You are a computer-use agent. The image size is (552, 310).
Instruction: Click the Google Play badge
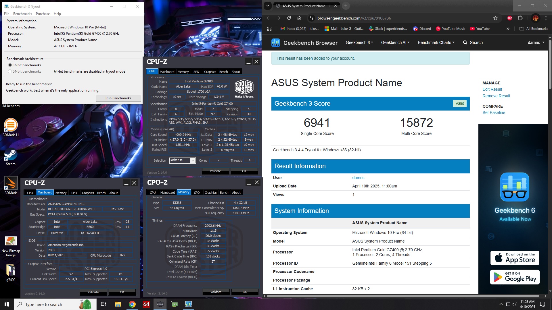coord(515,277)
